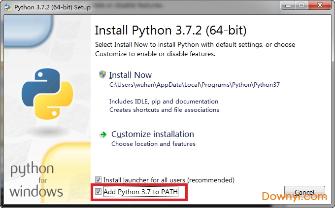Click the default install path text
The image size is (335, 208).
click(195, 85)
